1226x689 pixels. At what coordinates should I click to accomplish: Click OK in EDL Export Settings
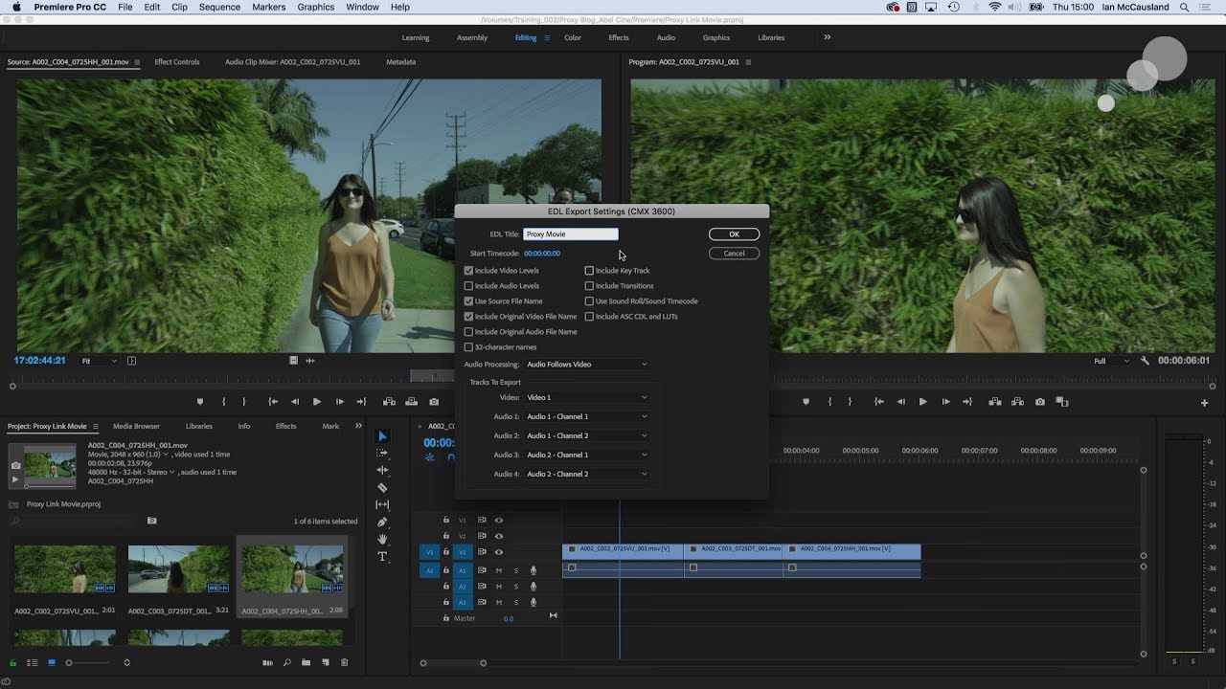[x=734, y=234]
